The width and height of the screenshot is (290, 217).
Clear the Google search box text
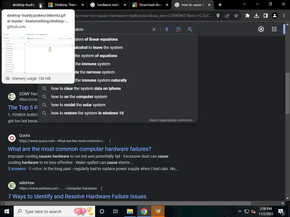[x=154, y=29]
